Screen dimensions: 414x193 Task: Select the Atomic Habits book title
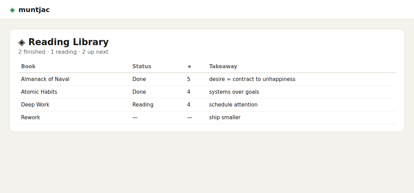(x=39, y=92)
